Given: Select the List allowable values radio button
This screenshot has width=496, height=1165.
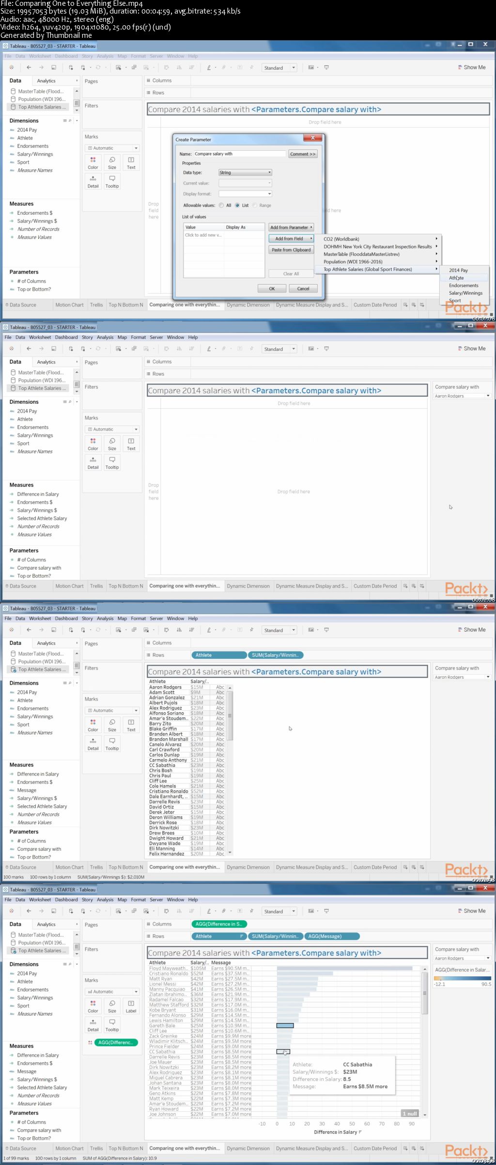Looking at the screenshot, I should tap(237, 205).
